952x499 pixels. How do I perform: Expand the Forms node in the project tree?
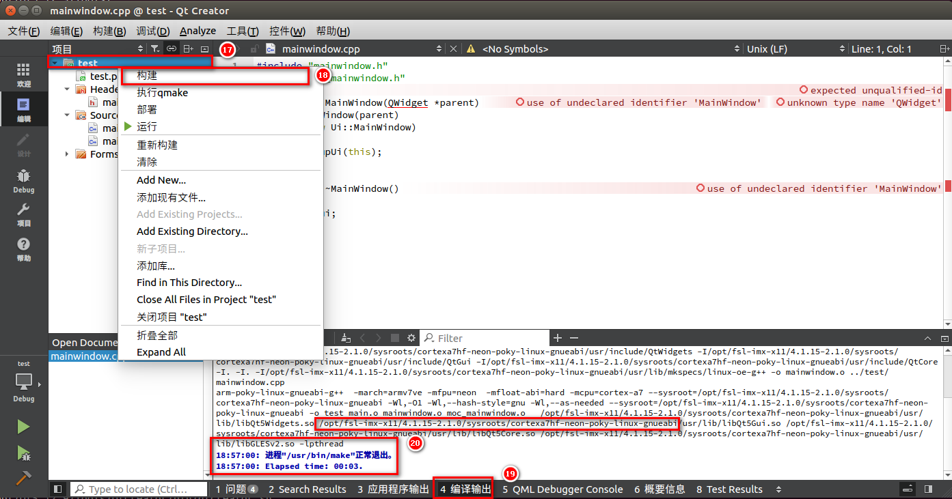click(68, 154)
